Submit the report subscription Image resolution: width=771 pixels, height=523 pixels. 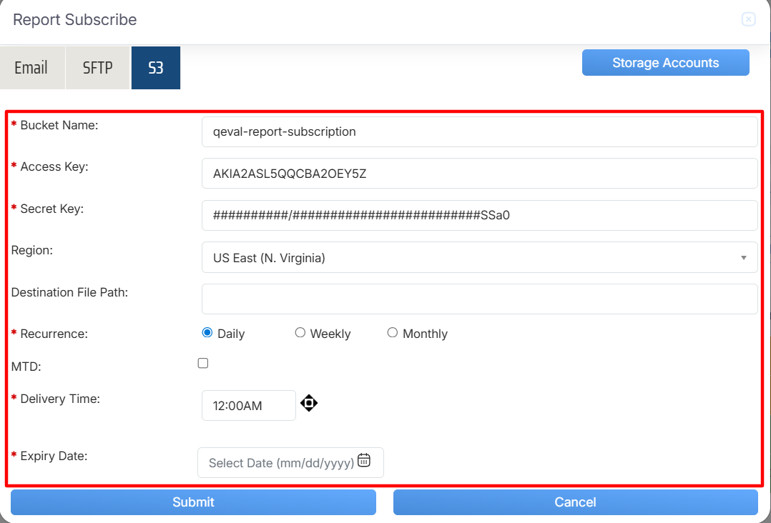(193, 502)
